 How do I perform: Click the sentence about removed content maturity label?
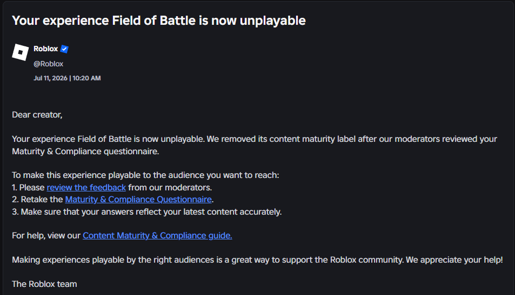pos(255,145)
